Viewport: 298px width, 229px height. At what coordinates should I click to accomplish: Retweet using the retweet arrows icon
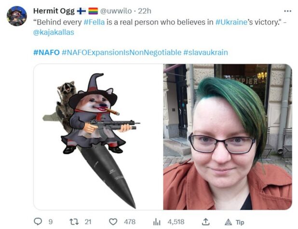tap(74, 222)
